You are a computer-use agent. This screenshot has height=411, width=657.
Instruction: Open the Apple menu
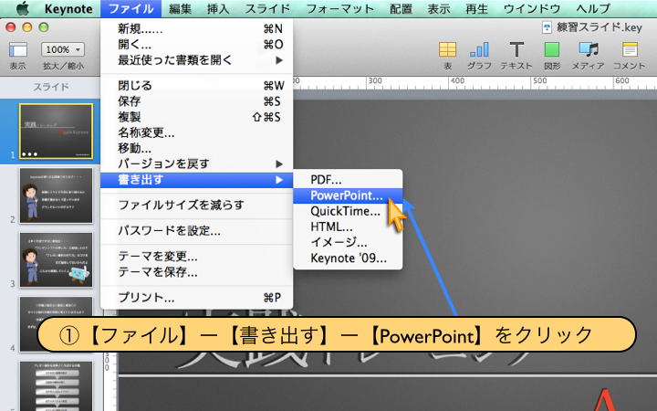coord(23,8)
